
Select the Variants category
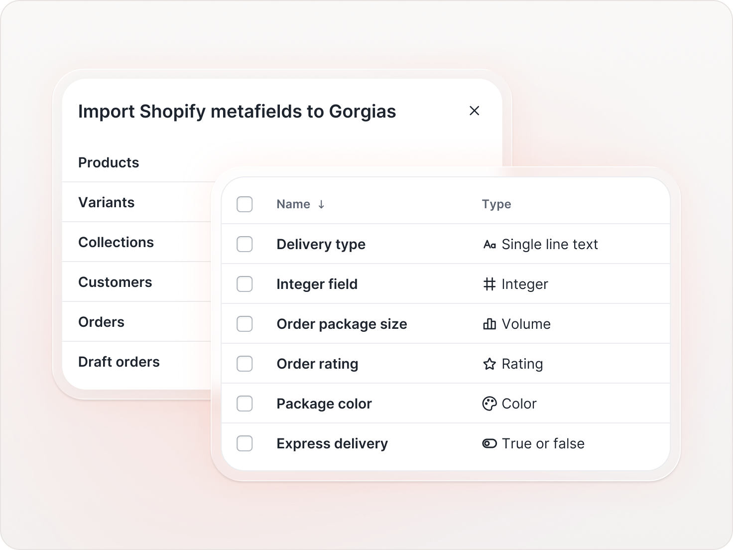[x=107, y=202]
